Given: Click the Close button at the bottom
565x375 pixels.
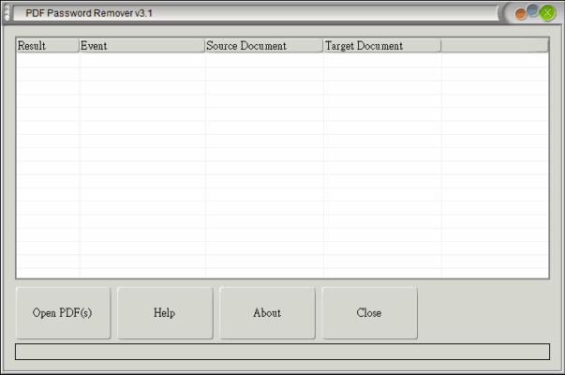Looking at the screenshot, I should (x=369, y=312).
